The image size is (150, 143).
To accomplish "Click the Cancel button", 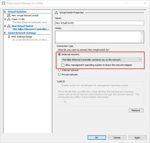I will coord(117,137).
